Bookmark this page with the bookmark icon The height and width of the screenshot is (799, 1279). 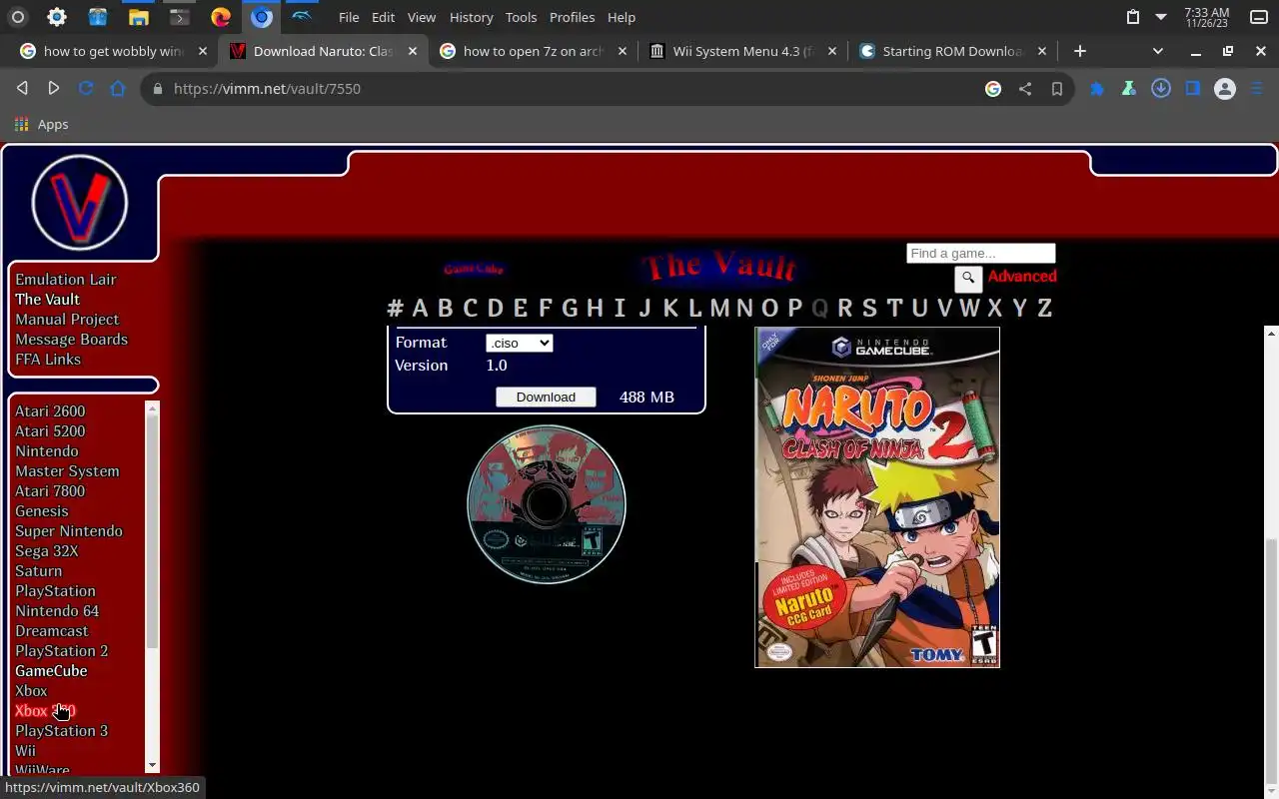[x=1057, y=89]
